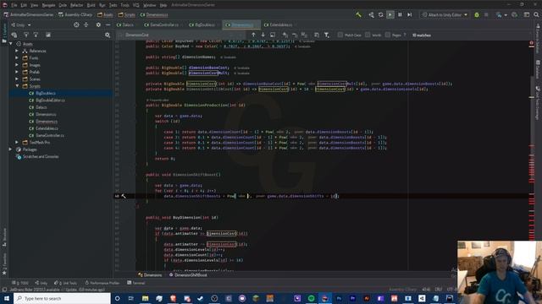Open the Performance Profiler tool window
Screen dimensions: 542x304
point(102,283)
